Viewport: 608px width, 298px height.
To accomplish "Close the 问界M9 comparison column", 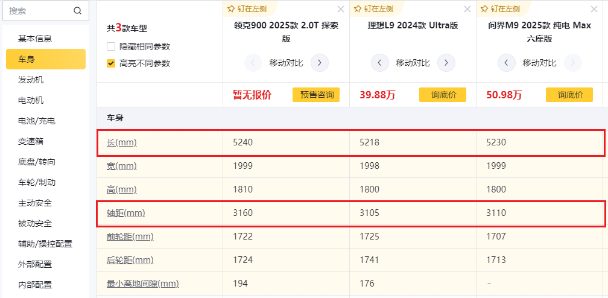I will (x=594, y=9).
